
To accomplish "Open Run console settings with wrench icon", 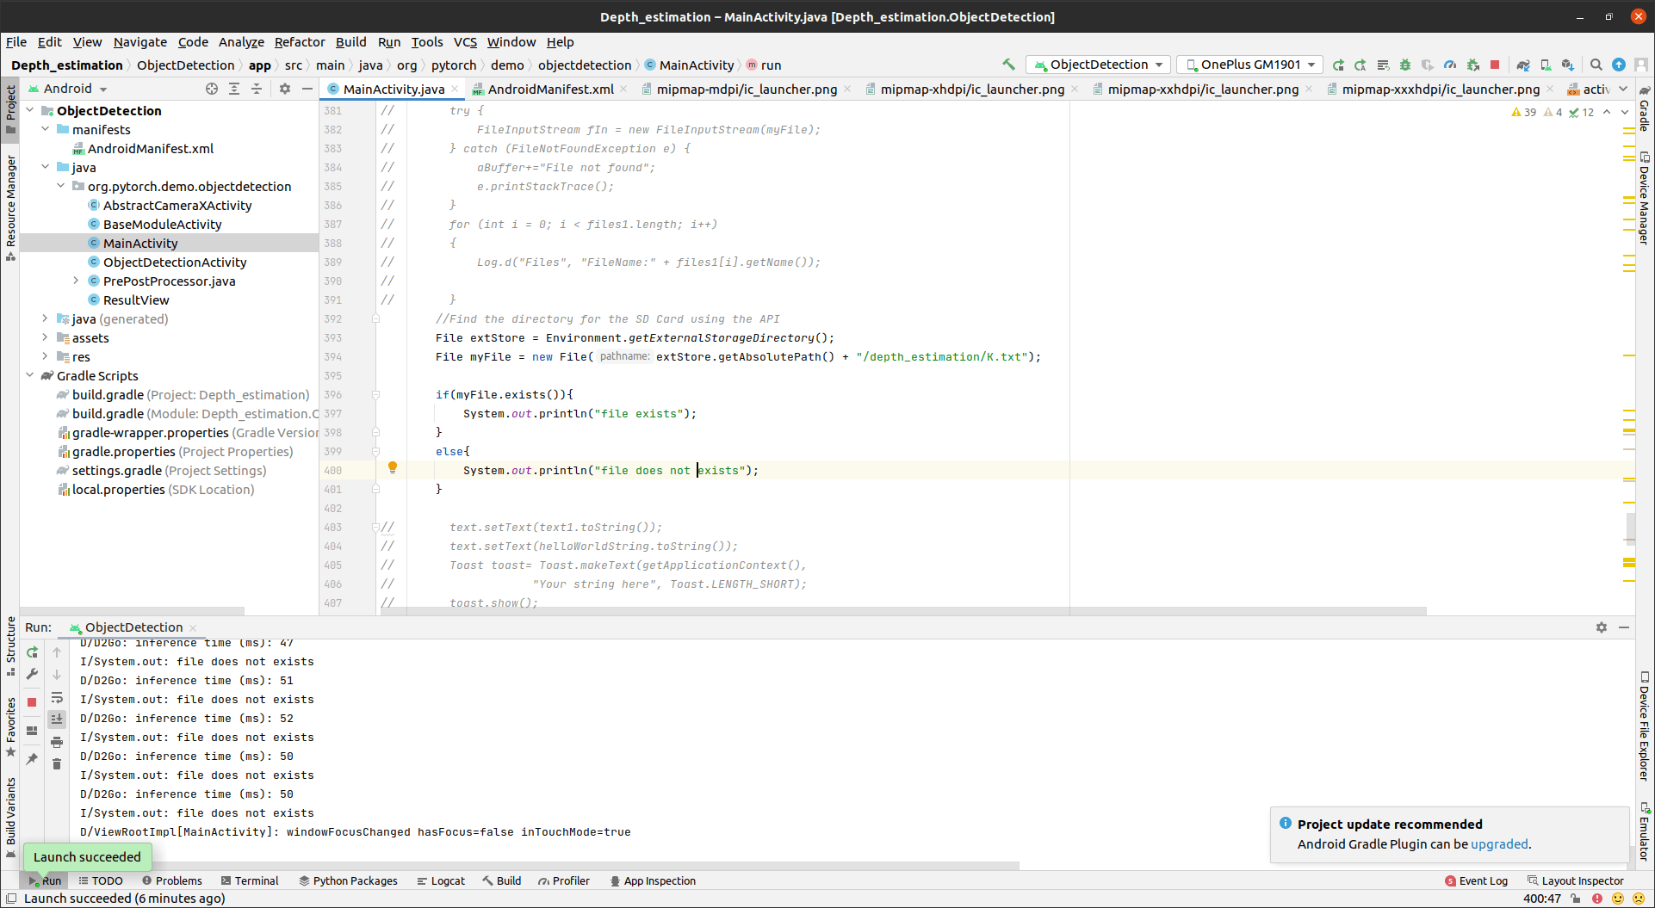I will (32, 675).
